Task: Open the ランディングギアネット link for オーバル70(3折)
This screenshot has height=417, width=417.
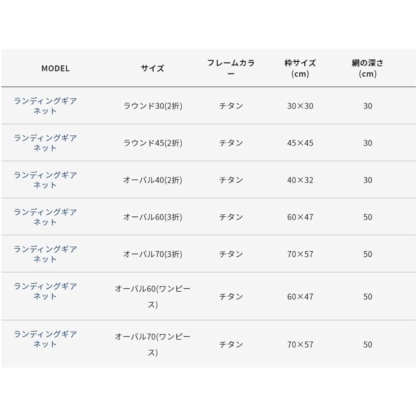Action: tap(45, 254)
